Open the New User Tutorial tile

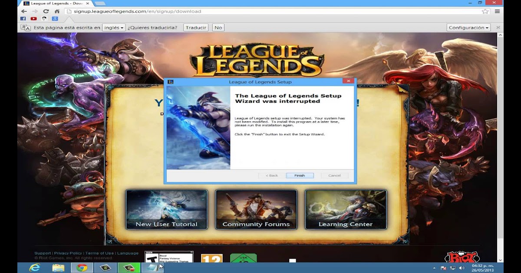pyautogui.click(x=166, y=209)
